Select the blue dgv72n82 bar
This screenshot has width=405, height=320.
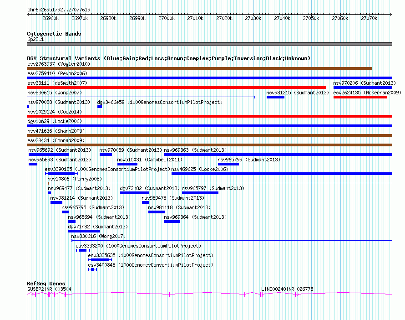(134, 193)
